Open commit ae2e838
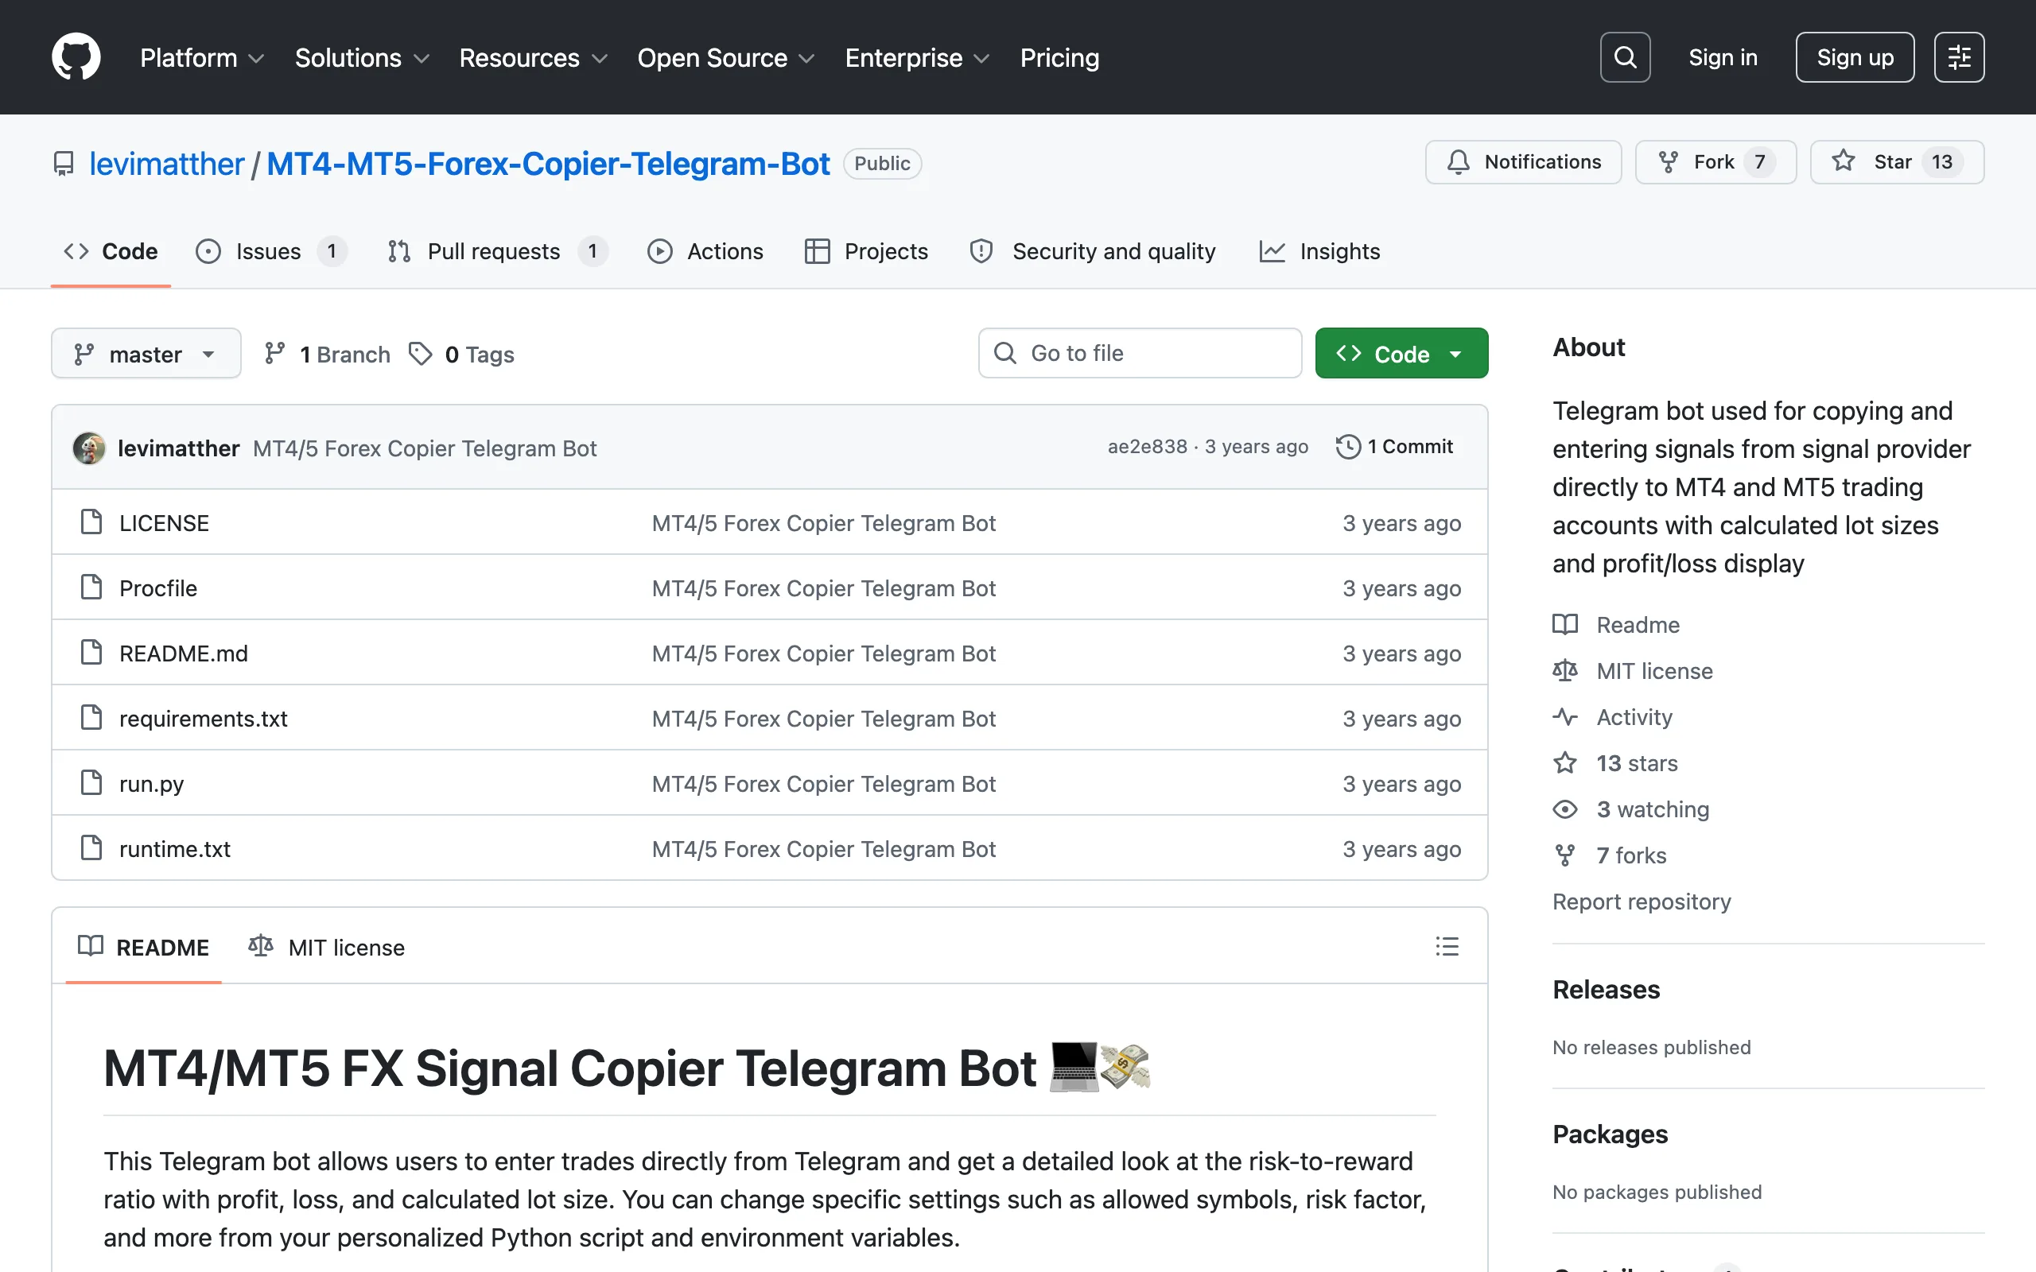Viewport: 2036px width, 1272px height. click(1147, 447)
